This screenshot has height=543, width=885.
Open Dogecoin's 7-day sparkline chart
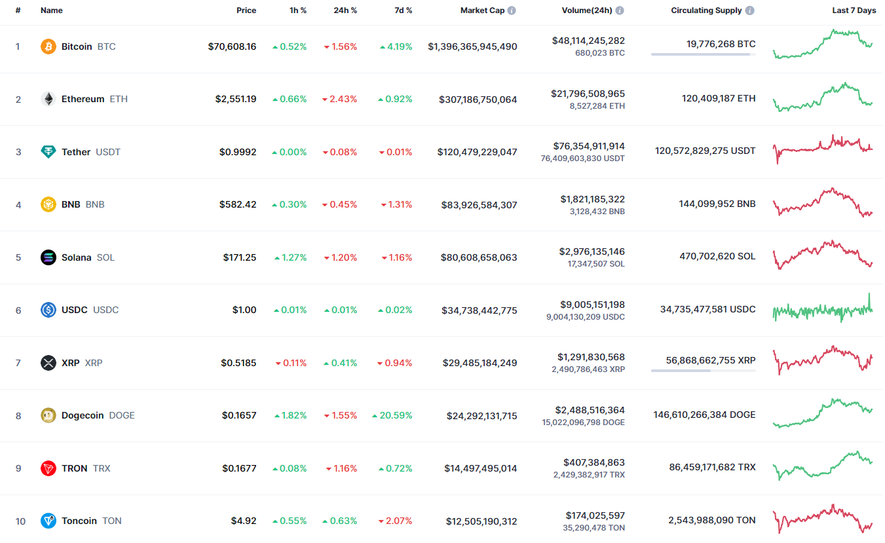[822, 413]
